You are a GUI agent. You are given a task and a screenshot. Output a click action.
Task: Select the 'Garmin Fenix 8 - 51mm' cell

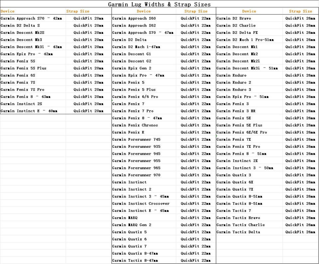click(249, 153)
